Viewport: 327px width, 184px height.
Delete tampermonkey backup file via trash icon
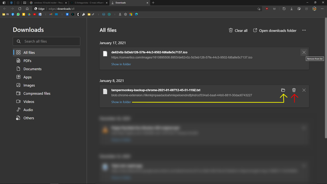(x=294, y=90)
